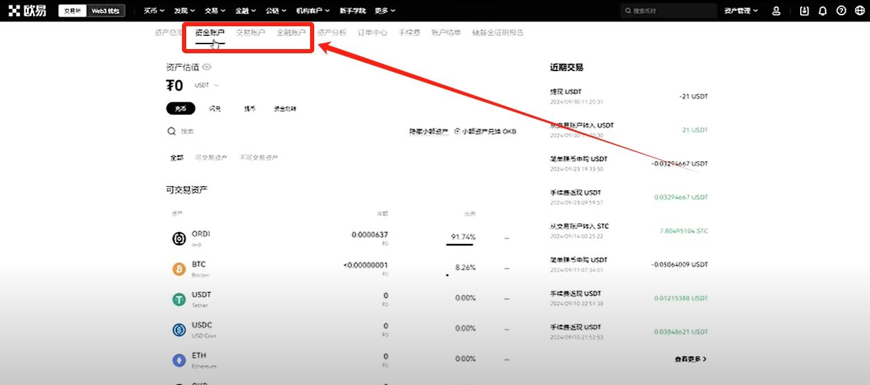Open the user profile icon

point(776,11)
